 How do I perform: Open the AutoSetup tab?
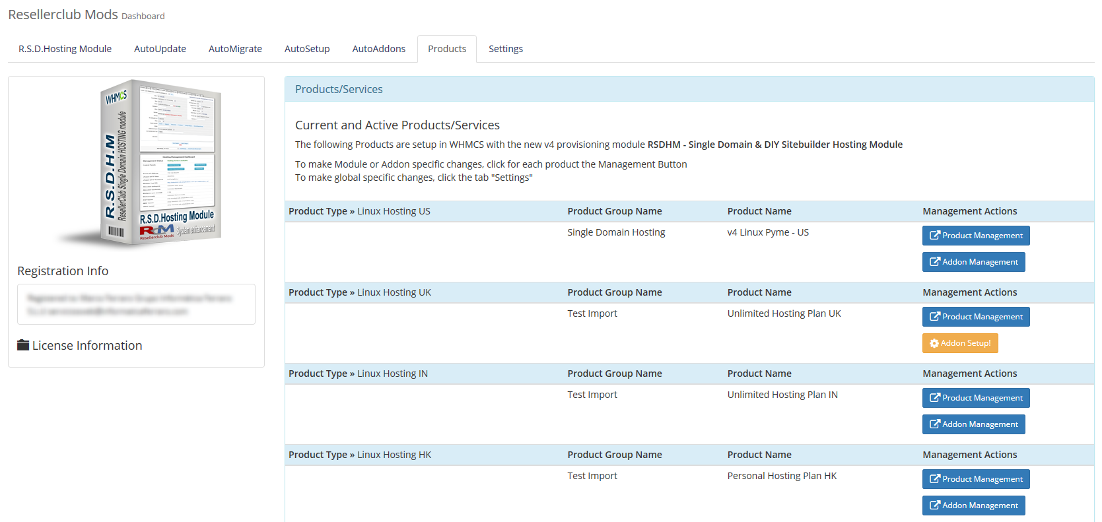[307, 49]
